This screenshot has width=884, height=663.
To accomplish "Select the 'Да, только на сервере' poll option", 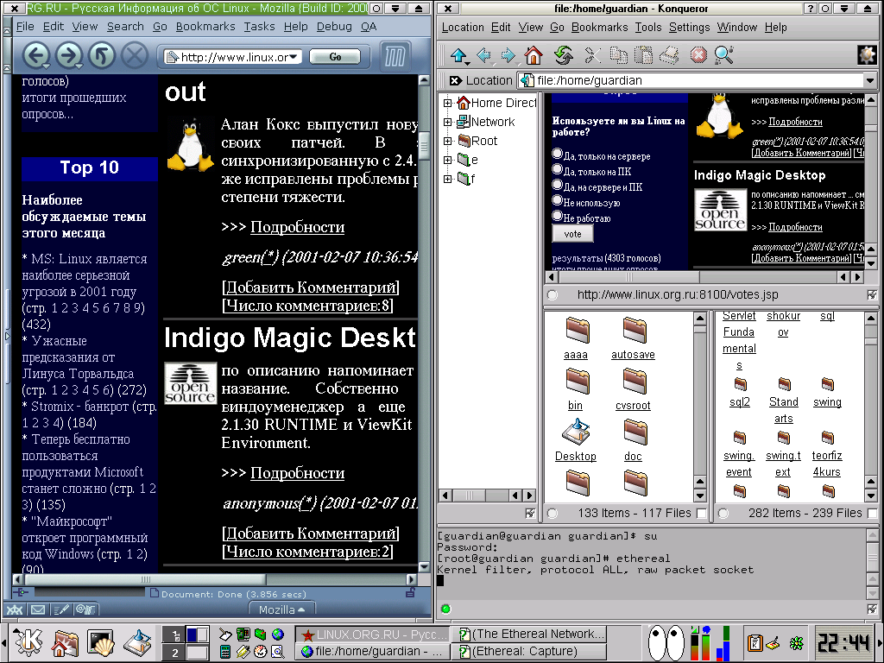I will (x=558, y=154).
